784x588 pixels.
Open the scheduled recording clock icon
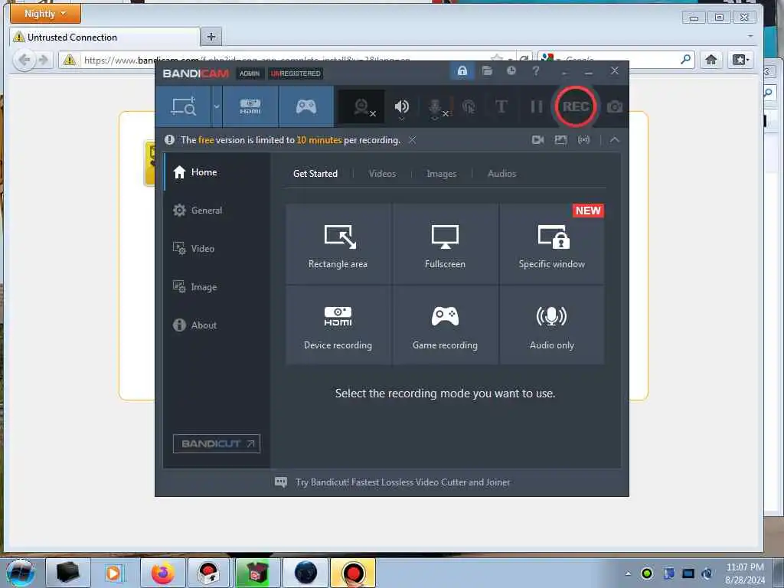coord(511,70)
